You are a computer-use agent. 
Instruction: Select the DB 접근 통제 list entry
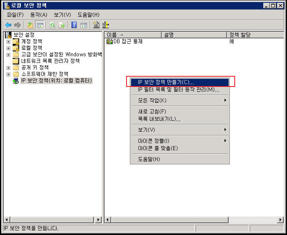pyautogui.click(x=128, y=42)
